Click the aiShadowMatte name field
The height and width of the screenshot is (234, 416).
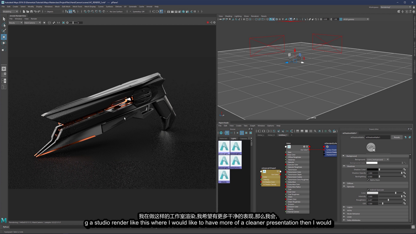click(378, 137)
